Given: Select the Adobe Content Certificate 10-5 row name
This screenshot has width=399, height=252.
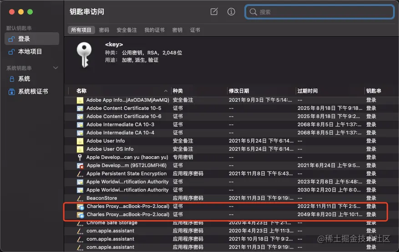Looking at the screenshot, I should tap(124, 108).
